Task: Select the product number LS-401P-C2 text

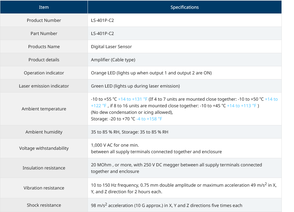Action: [102, 20]
